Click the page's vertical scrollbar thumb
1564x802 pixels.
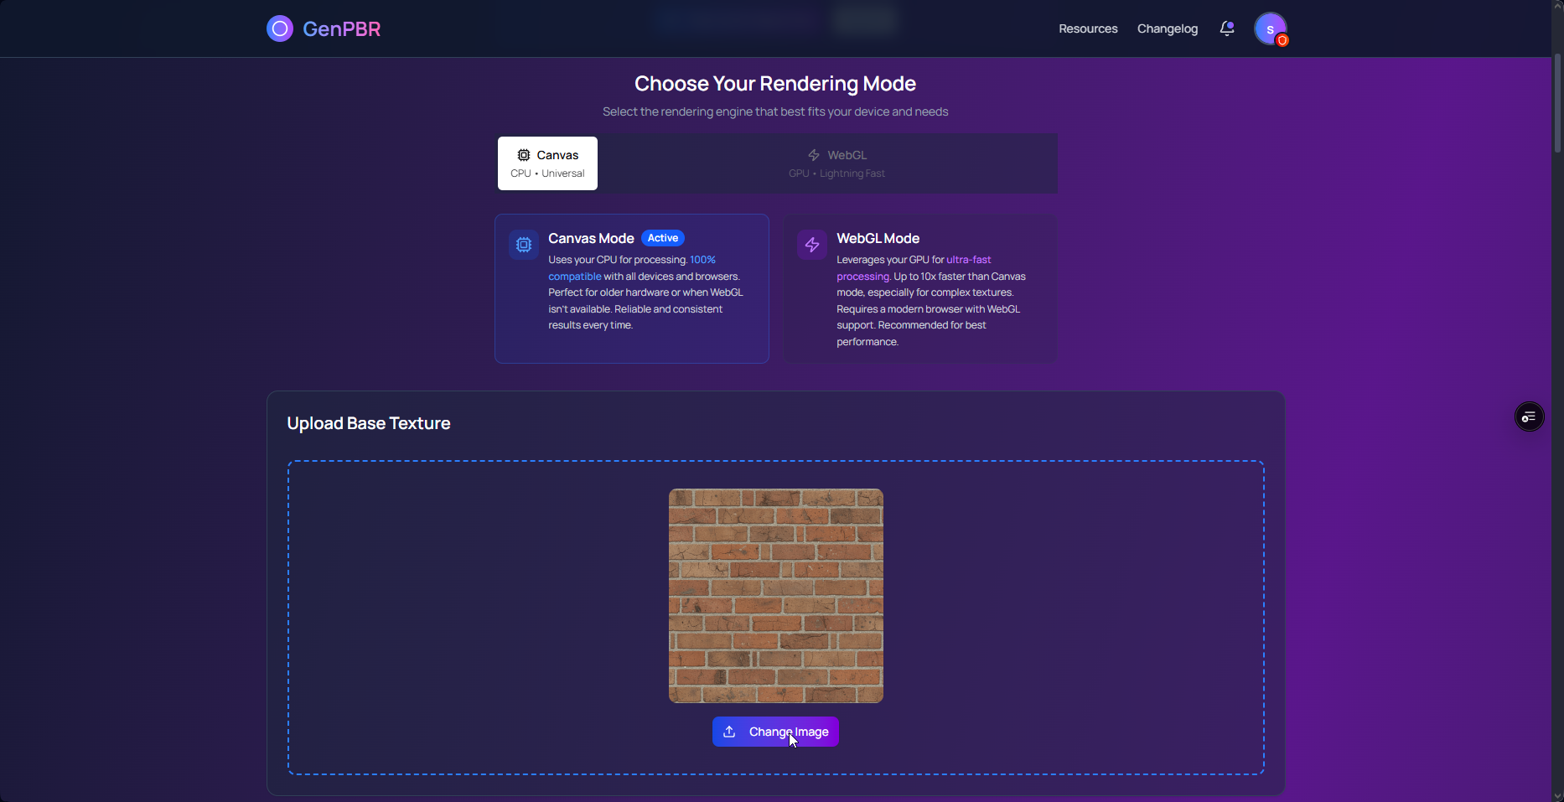pos(1557,102)
